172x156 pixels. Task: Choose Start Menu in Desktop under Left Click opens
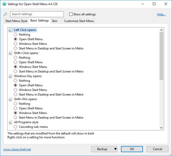pyautogui.click(x=16, y=48)
